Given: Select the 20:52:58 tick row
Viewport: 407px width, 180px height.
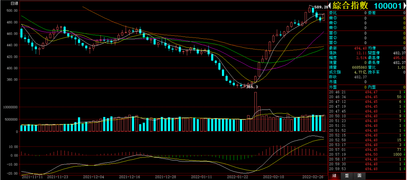Looking at the screenshot, I should point(367,140).
